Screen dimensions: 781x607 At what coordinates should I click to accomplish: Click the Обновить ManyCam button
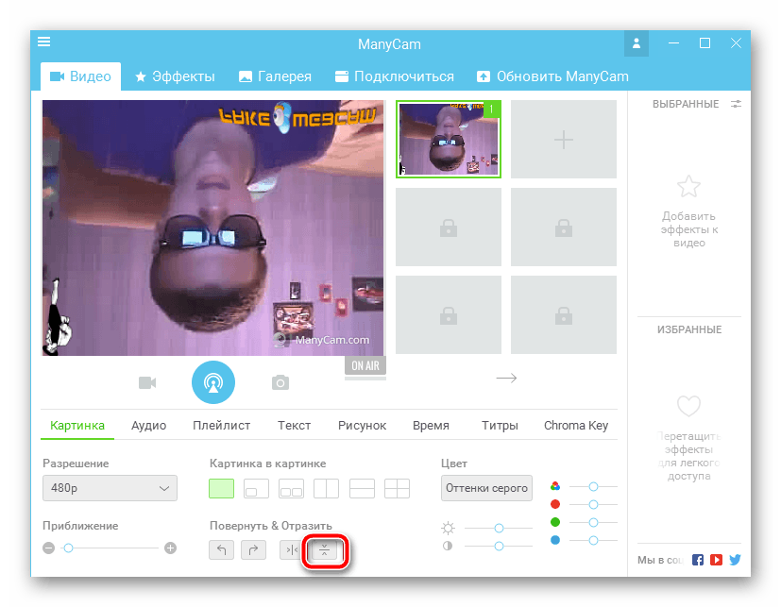[552, 76]
